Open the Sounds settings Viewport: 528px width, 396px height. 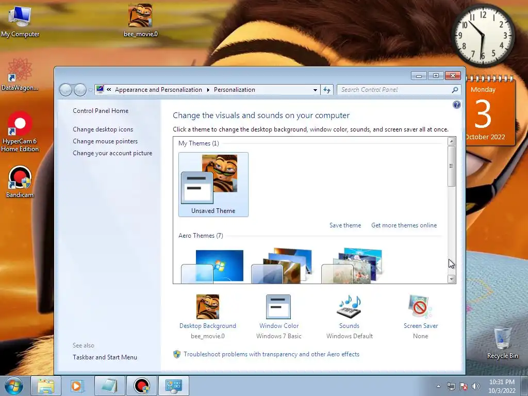tap(349, 317)
